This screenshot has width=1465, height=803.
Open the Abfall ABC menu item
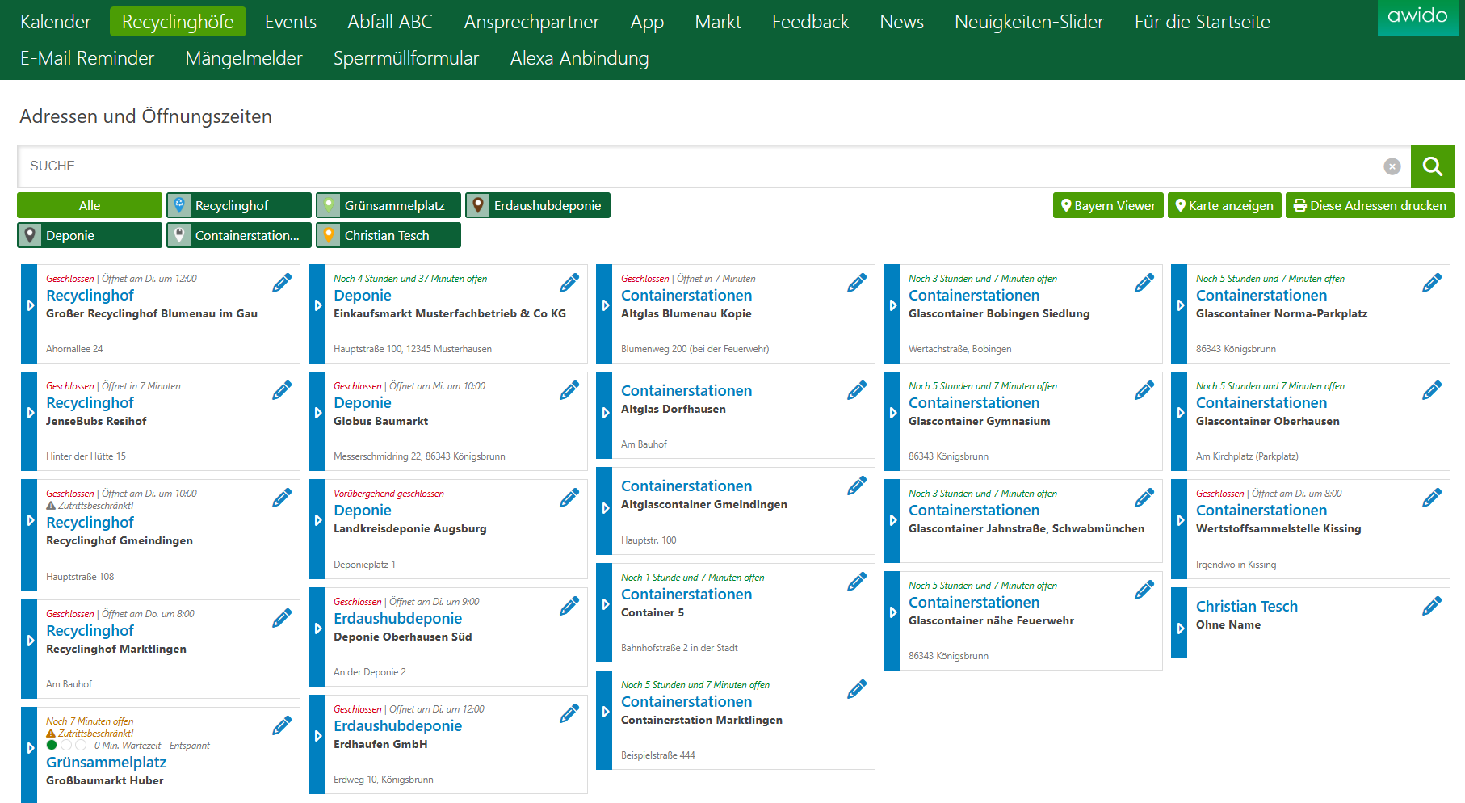tap(389, 22)
